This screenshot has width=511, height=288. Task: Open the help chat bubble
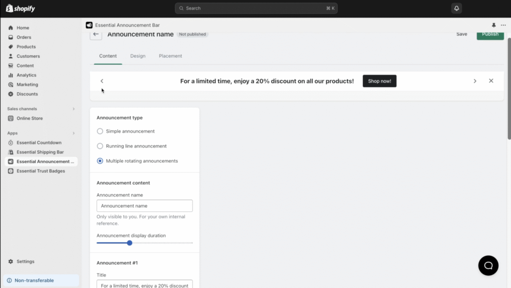click(x=488, y=266)
